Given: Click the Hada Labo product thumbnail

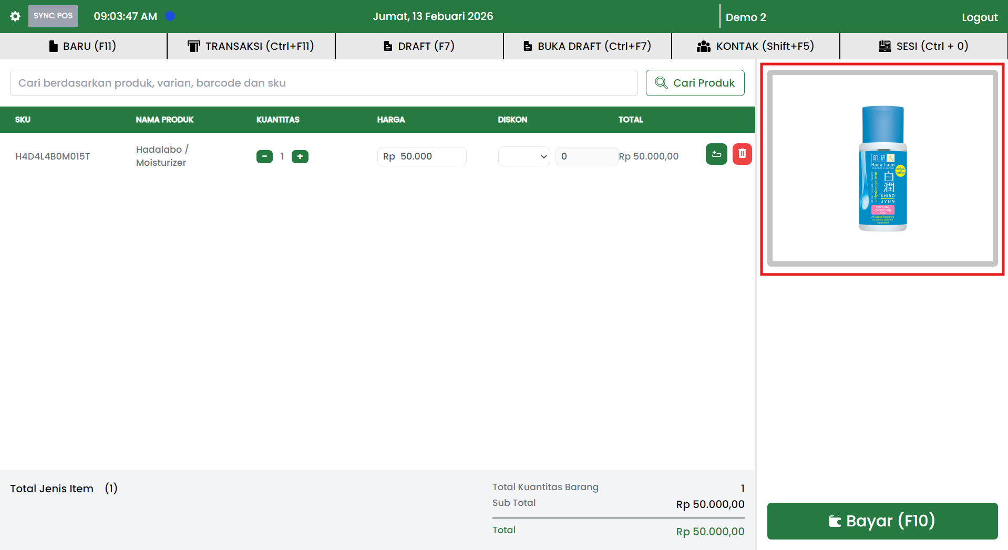Looking at the screenshot, I should 882,168.
